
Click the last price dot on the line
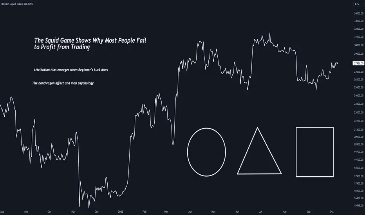pyautogui.click(x=337, y=63)
